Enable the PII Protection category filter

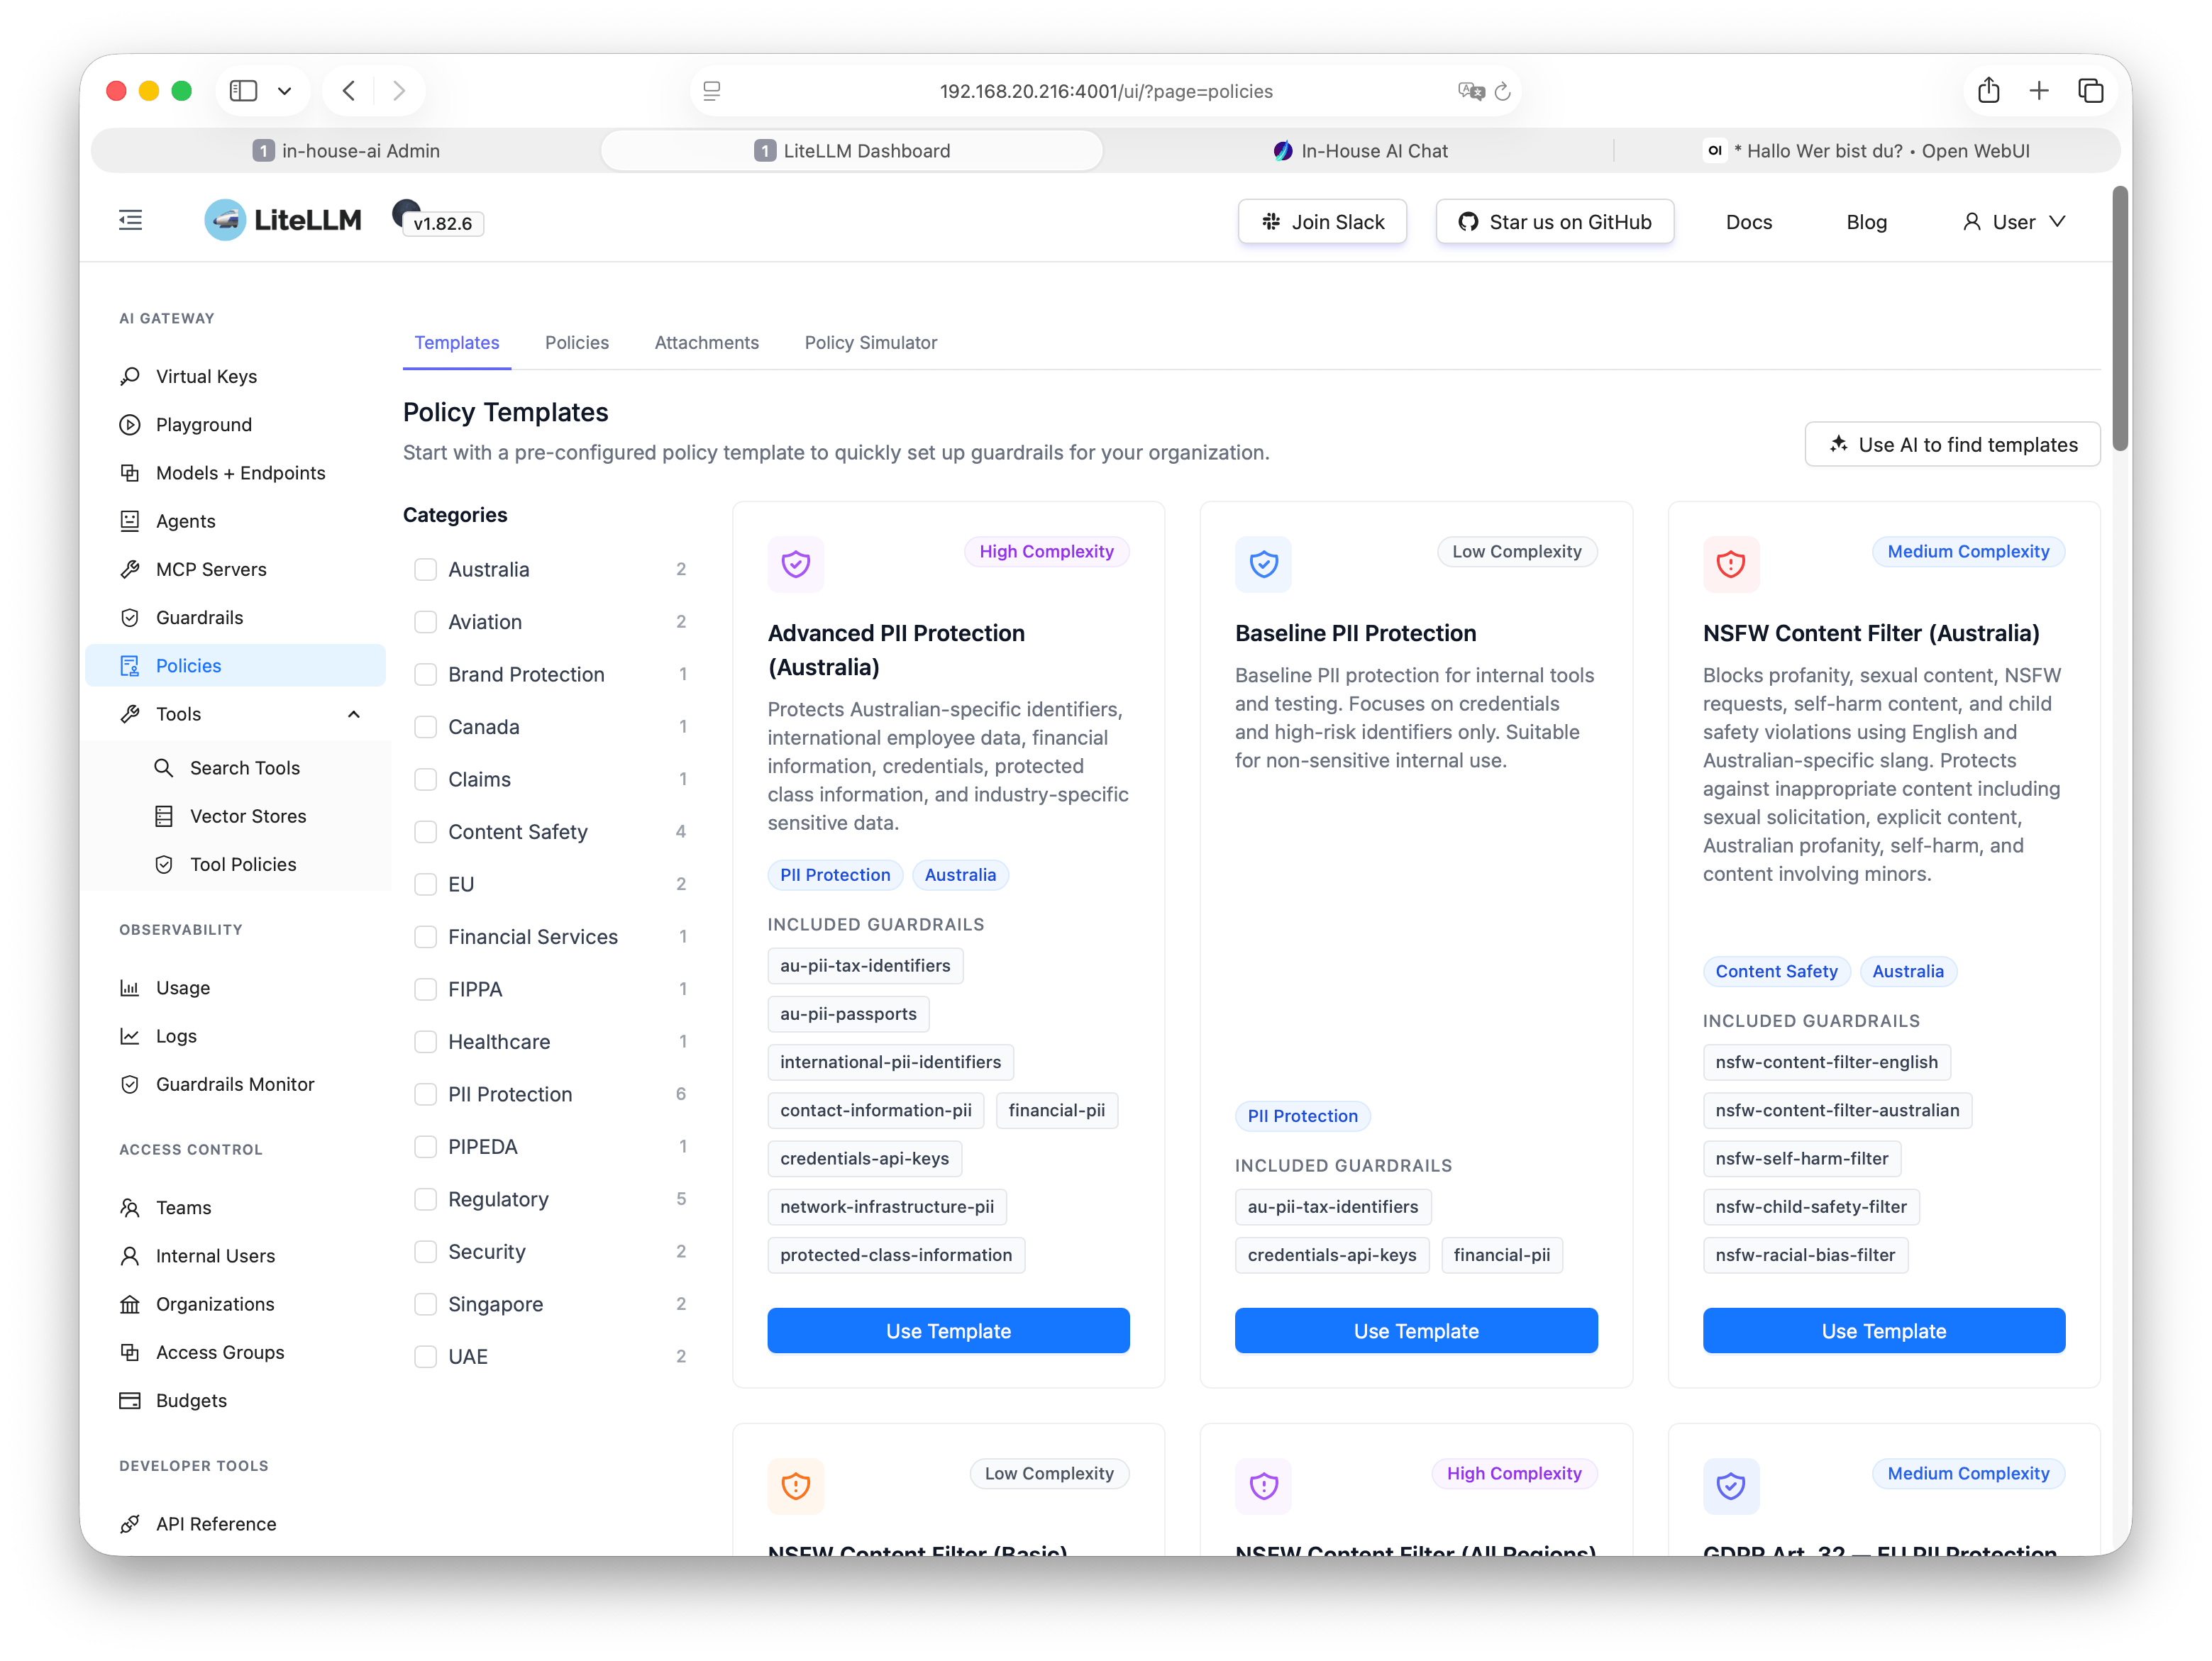click(x=426, y=1094)
